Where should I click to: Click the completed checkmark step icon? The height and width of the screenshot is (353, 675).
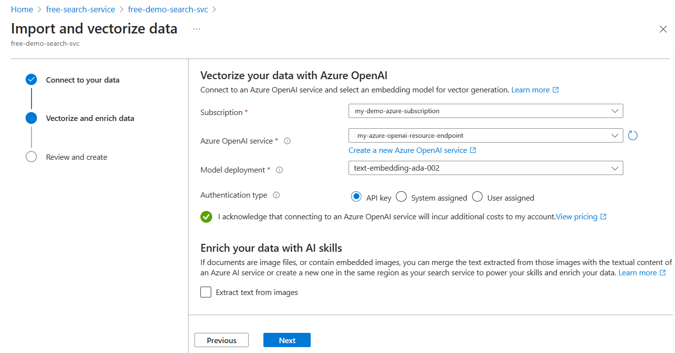32,80
